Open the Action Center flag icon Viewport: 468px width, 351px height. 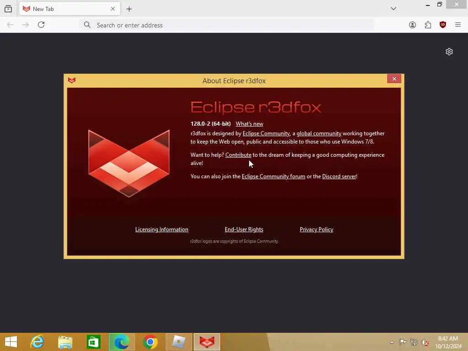[403, 342]
